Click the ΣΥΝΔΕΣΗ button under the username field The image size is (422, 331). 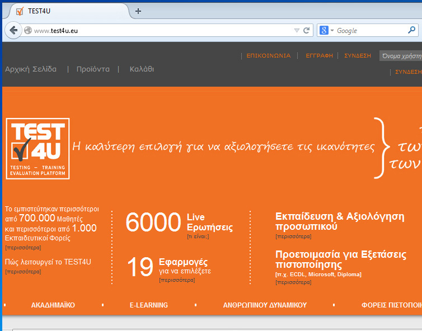coord(408,72)
